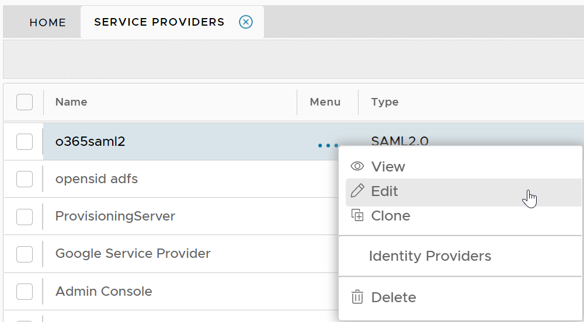Click the trash can Delete icon
Viewport: 584px width, 322px height.
[357, 297]
